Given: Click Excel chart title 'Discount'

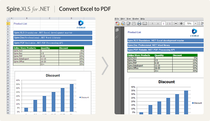Looking at the screenshot, I should pyautogui.click(x=53, y=75).
